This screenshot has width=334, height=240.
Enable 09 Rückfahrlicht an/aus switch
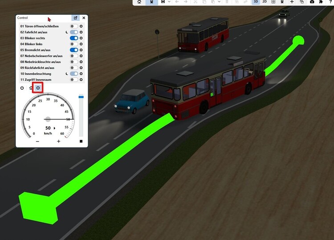coord(74,68)
